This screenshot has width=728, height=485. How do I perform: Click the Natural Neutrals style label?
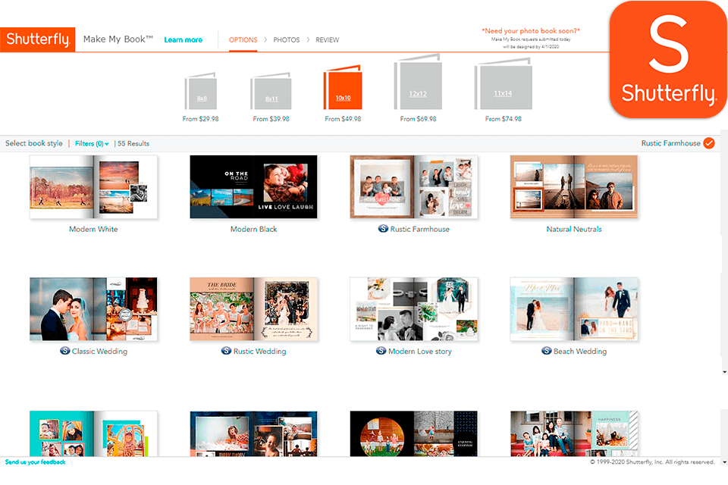tap(574, 230)
